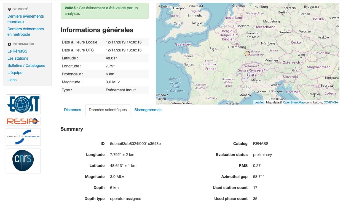Open the Leaflet attribution link
This screenshot has height=211, width=343.
pos(259,102)
